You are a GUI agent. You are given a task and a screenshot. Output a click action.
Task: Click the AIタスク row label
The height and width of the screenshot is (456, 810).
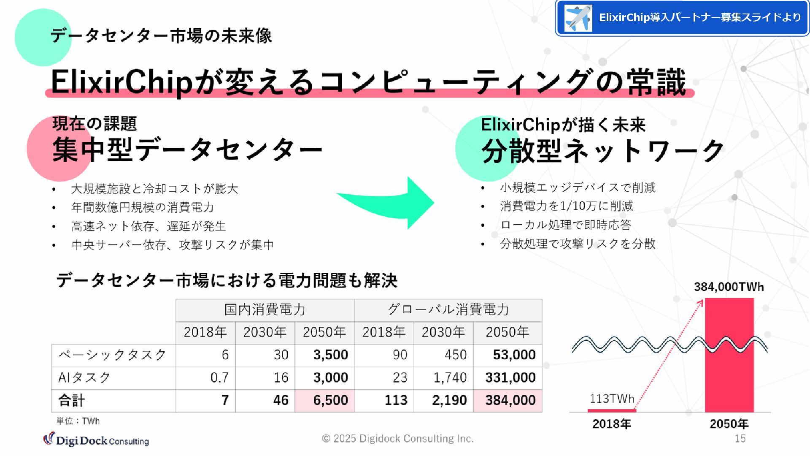coord(84,377)
